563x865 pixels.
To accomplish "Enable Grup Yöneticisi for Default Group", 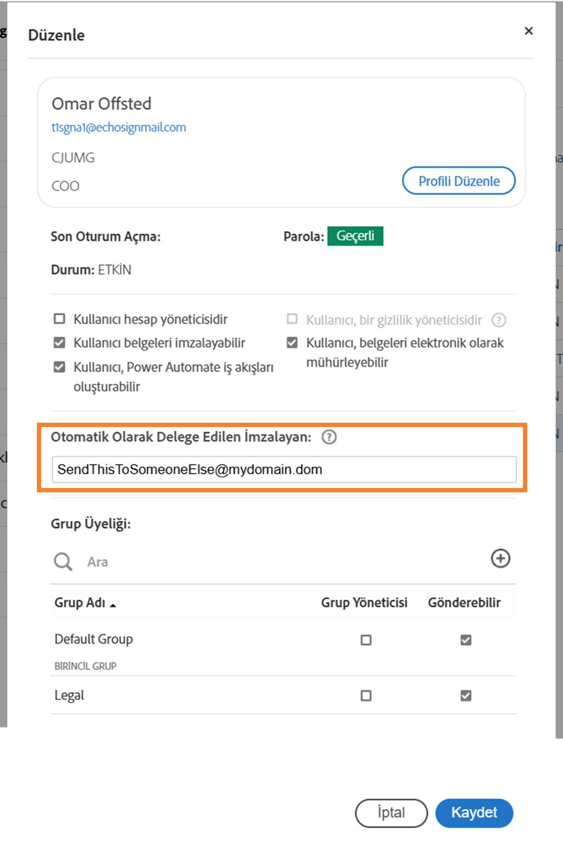I will [366, 640].
